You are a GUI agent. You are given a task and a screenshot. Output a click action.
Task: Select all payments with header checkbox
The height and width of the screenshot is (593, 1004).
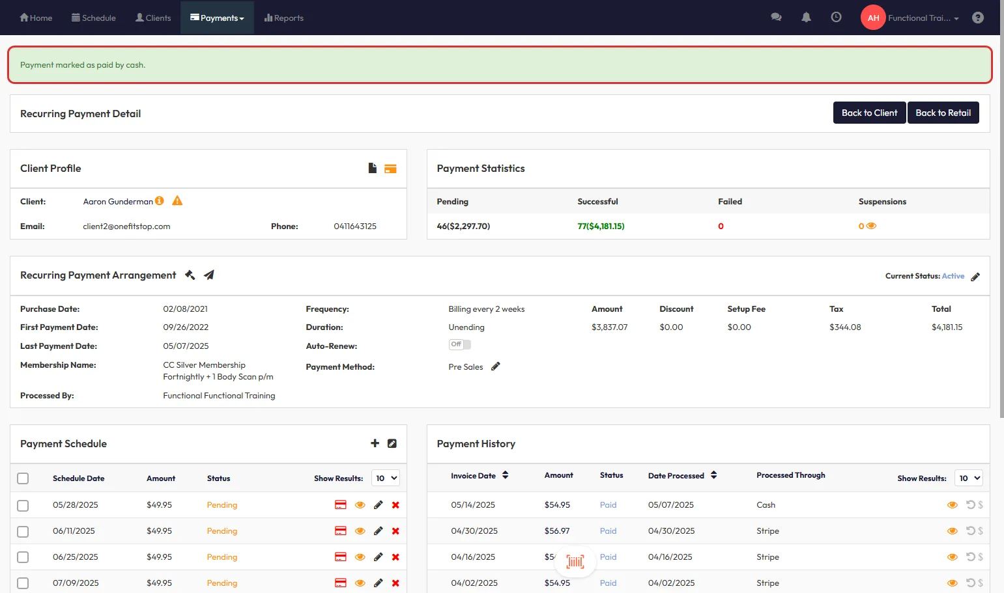pyautogui.click(x=23, y=478)
